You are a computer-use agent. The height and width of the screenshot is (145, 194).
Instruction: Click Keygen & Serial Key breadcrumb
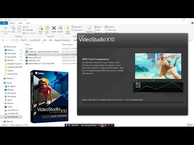[62, 40]
